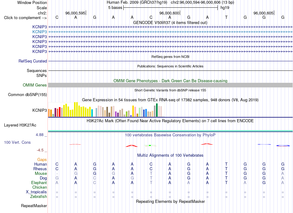Screen dimensions: 293x213
Task: Click the chr2: ruler label
Action: tap(42, 13)
